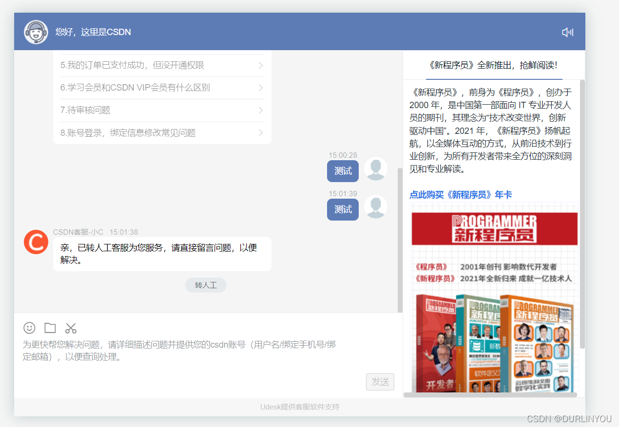Click user avatar beside the 15:00:28 message
Screen dimensions: 619x427
click(376, 169)
